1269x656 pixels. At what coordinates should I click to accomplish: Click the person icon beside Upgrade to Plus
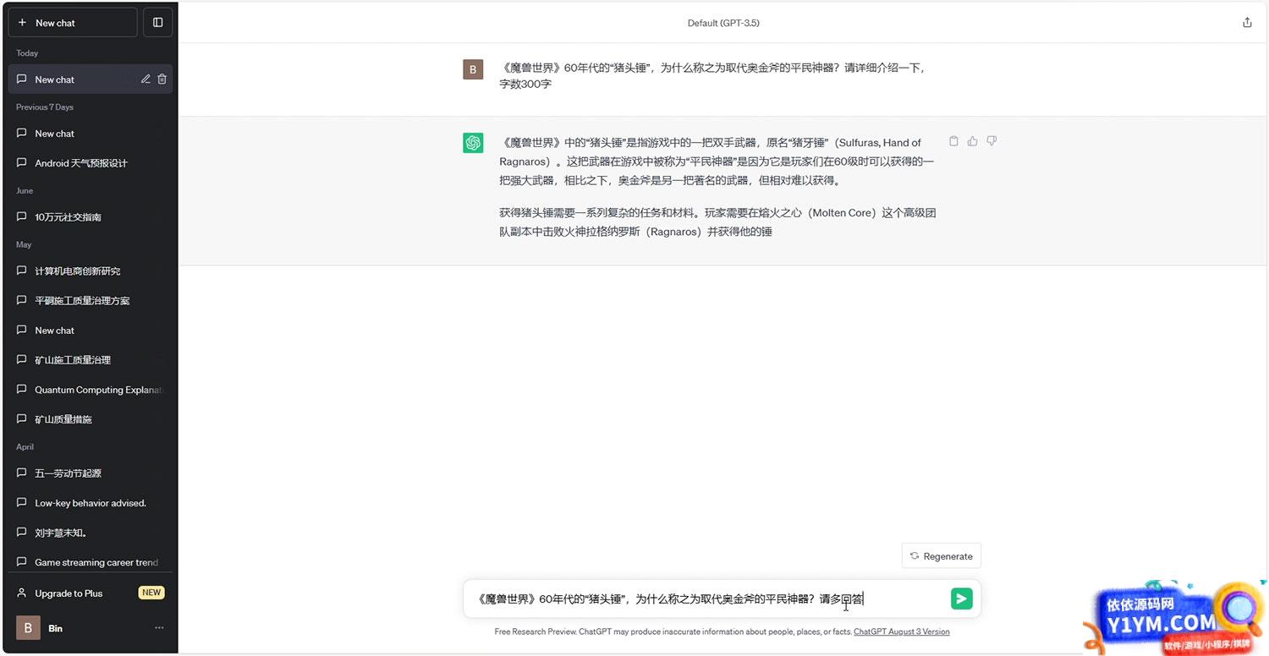pos(22,593)
